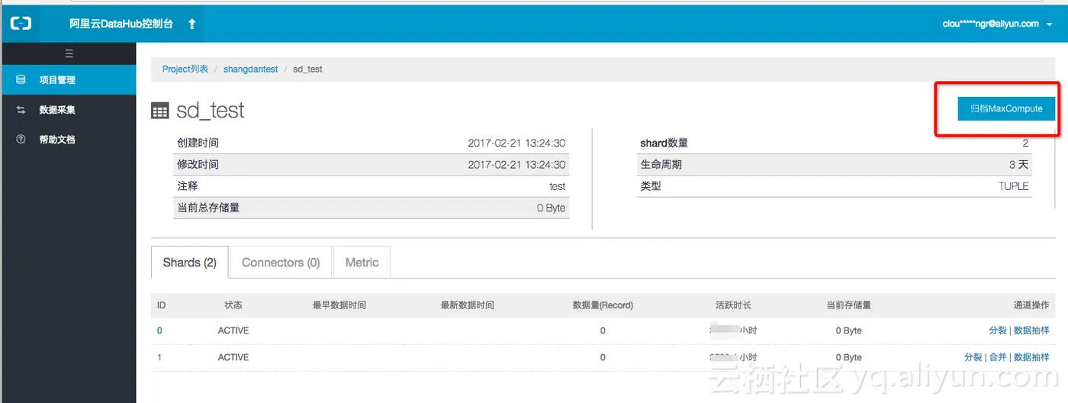Click the upload arrow icon in header
1068x403 pixels.
(x=191, y=24)
